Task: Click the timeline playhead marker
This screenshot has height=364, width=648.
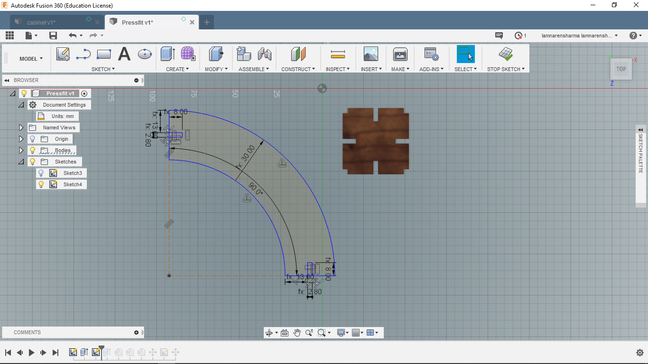Action: 101,348
